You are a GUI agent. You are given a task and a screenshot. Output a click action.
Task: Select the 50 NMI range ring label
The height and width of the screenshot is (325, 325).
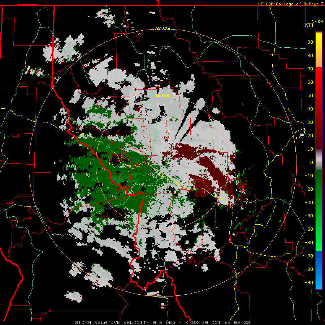pyautogui.click(x=162, y=96)
